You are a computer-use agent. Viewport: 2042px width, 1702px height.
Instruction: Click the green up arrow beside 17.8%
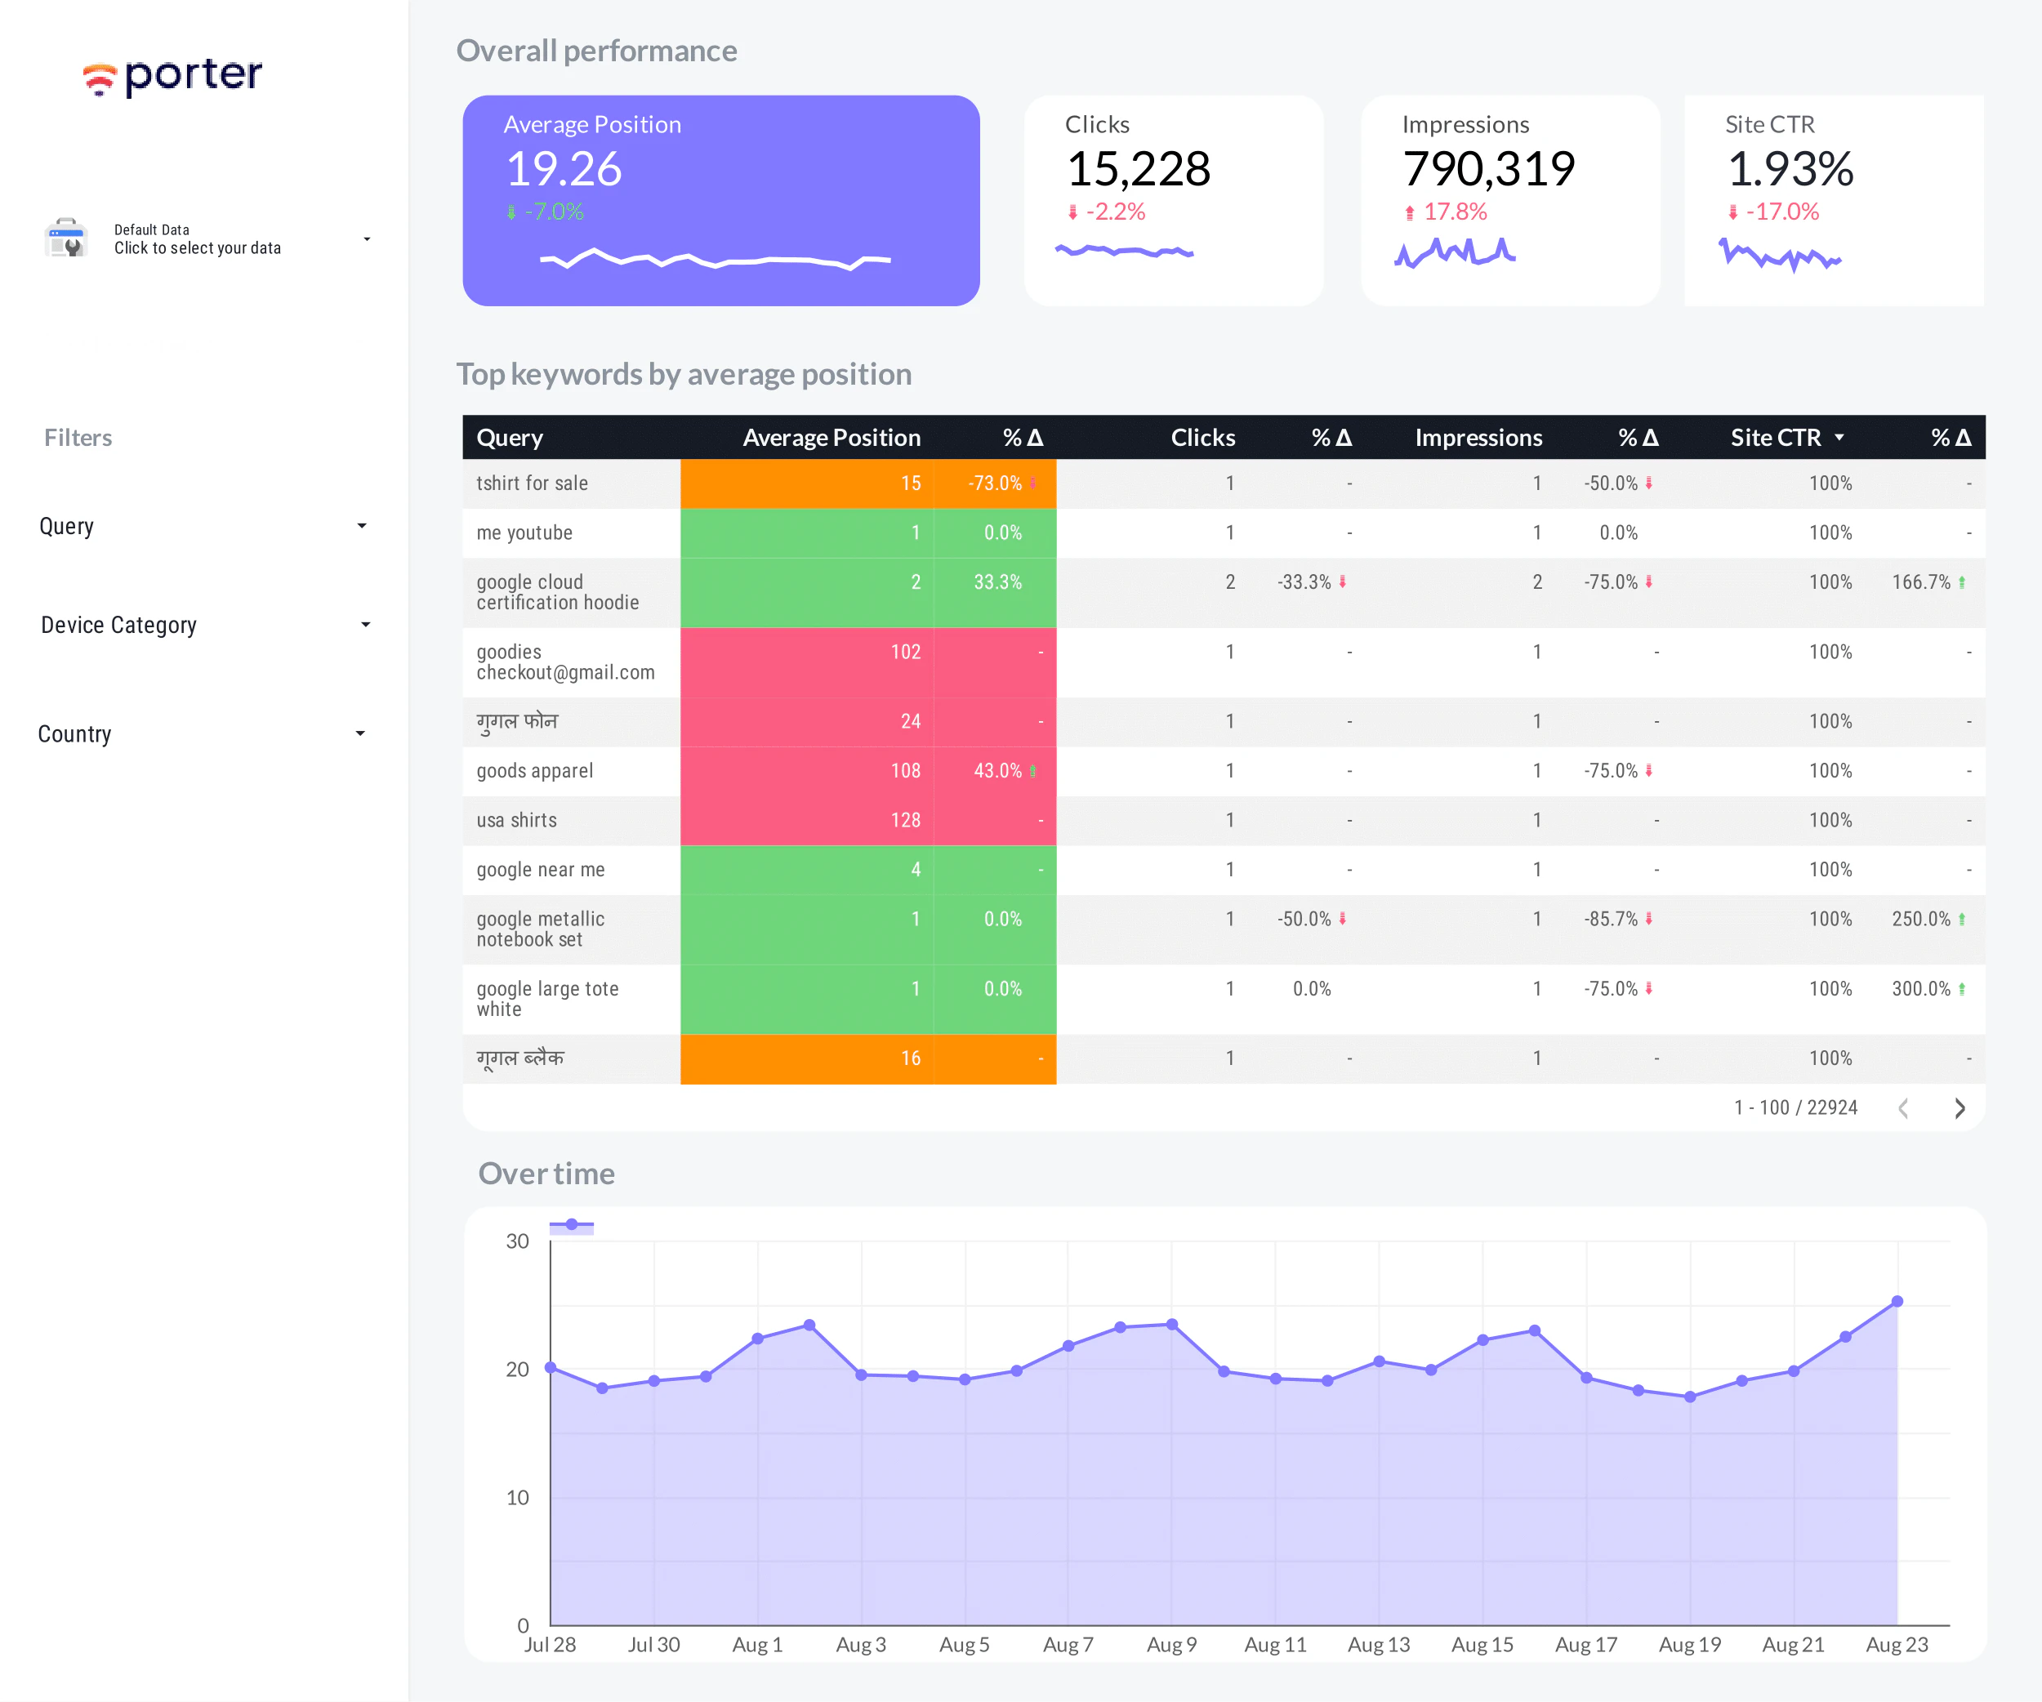tap(1411, 212)
